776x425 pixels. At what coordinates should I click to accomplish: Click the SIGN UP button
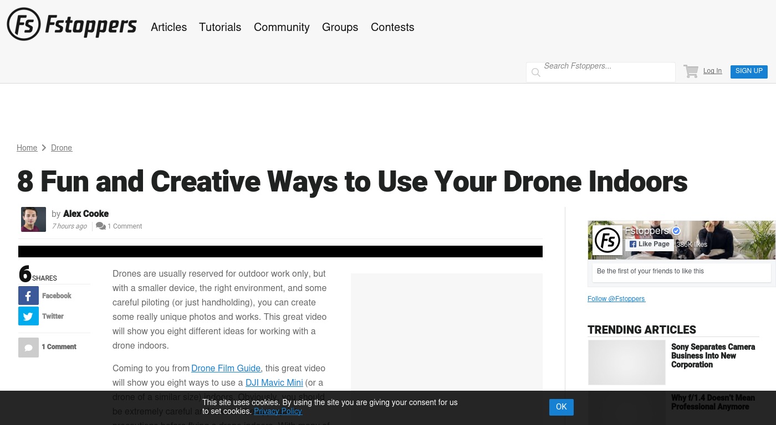click(749, 71)
